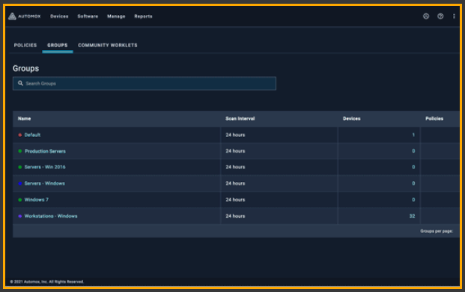
Task: Open the Software menu
Action: pos(88,16)
